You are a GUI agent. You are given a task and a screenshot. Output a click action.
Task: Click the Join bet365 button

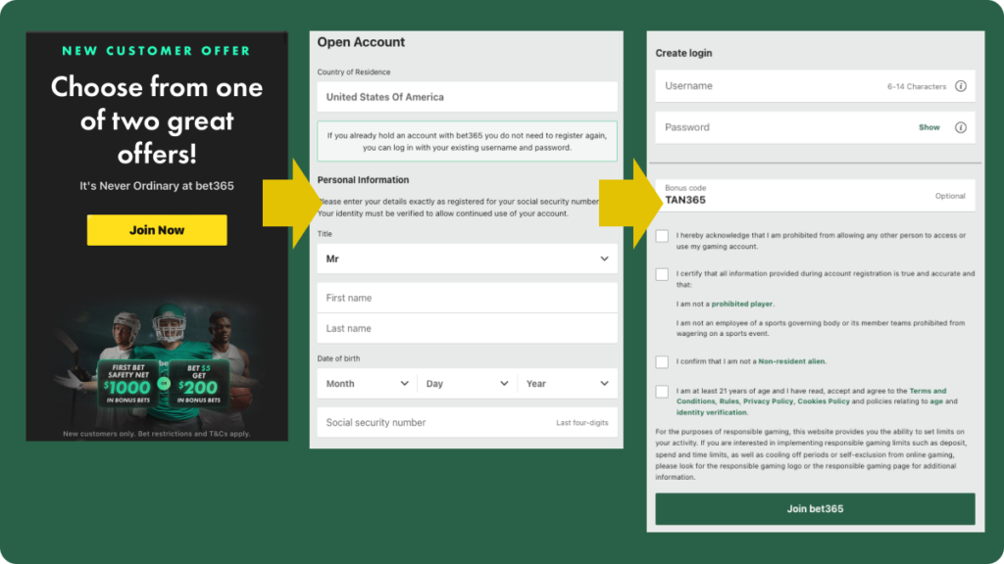click(x=815, y=509)
